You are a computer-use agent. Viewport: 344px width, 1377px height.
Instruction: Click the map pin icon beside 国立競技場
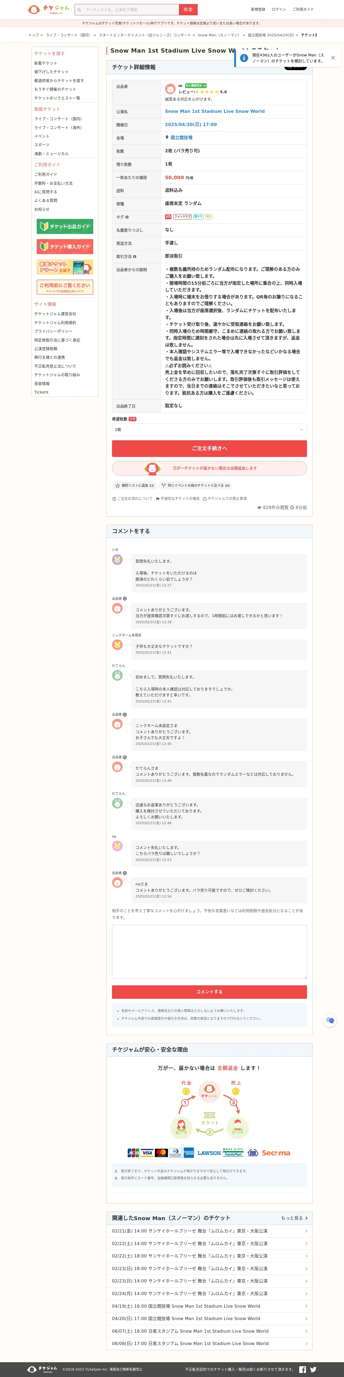point(167,137)
